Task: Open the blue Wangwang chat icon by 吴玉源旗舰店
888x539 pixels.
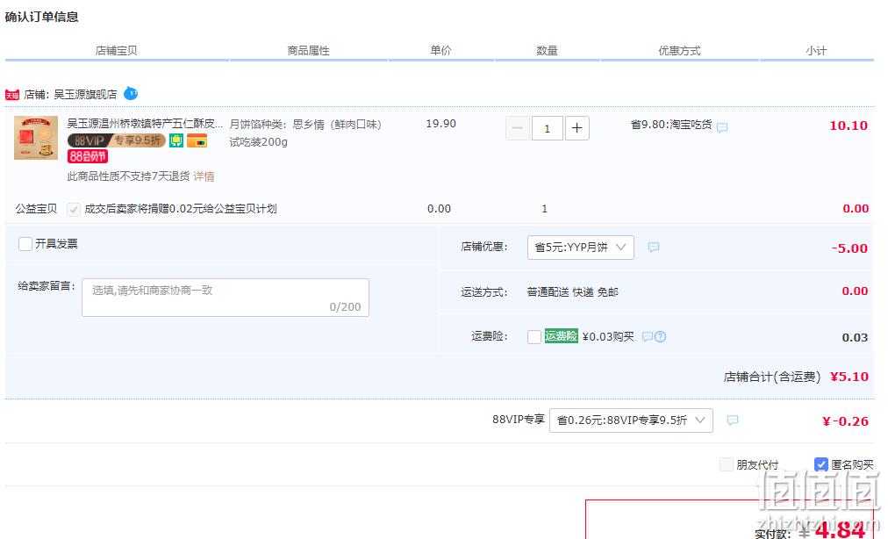Action: point(131,93)
